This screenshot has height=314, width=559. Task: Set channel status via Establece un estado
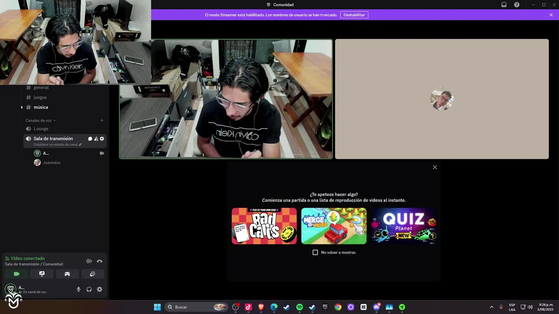(x=58, y=144)
